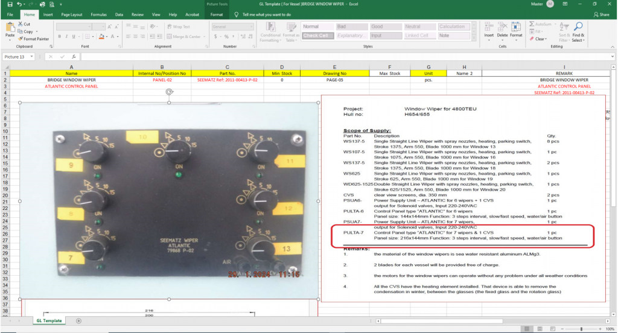Add a new sheet with plus icon
The image size is (618, 333).
(78, 321)
